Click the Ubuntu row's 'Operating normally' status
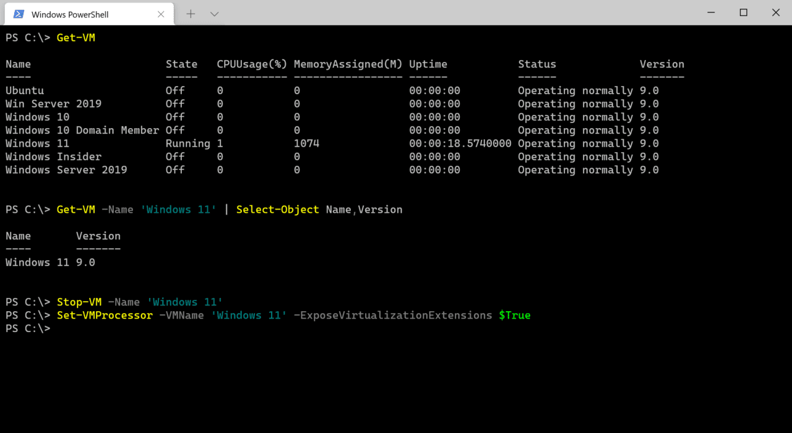The image size is (792, 433). coord(575,90)
